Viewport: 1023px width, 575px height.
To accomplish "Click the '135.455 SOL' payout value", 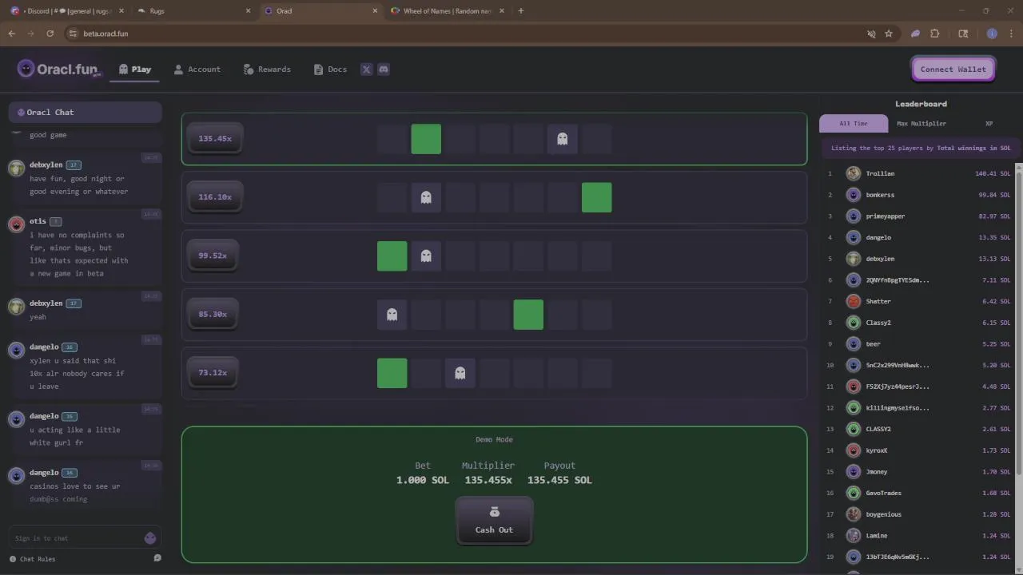I will pos(559,480).
